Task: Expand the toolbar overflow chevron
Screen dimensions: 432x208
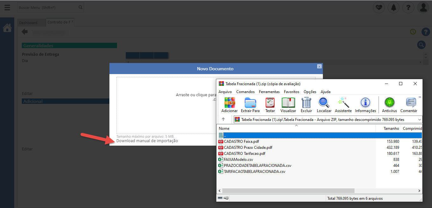Action: tap(420, 97)
